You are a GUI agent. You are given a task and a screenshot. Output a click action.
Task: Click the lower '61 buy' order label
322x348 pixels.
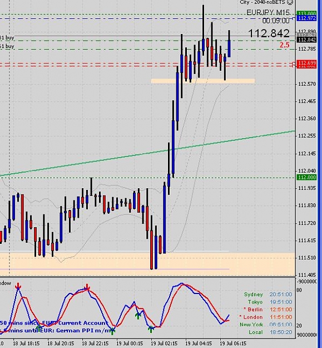(7, 46)
